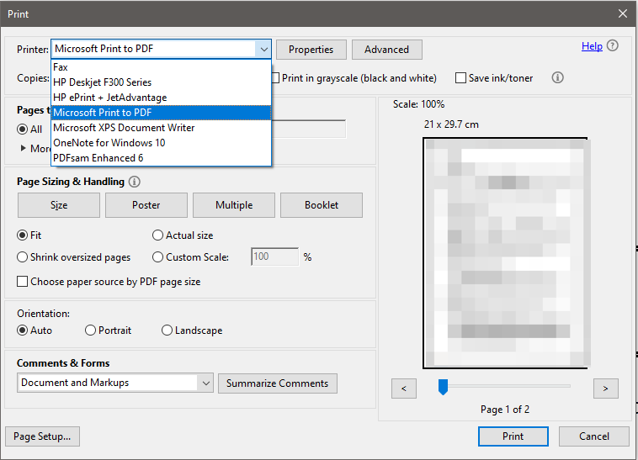Open Advanced print settings
Screen dimensions: 638x460
[x=387, y=50]
